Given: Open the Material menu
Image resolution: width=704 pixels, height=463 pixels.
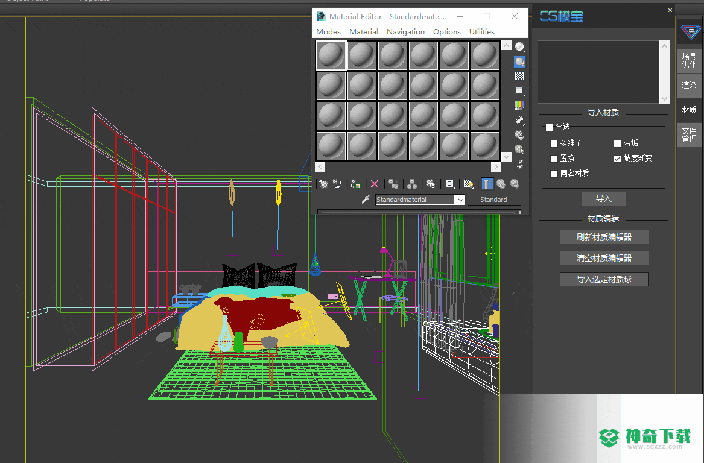Looking at the screenshot, I should tap(364, 32).
